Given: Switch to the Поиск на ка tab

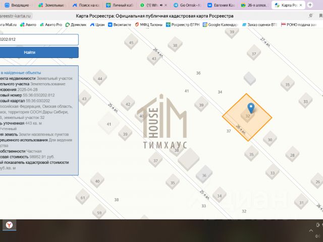Looking at the screenshot, I should click(x=86, y=5).
